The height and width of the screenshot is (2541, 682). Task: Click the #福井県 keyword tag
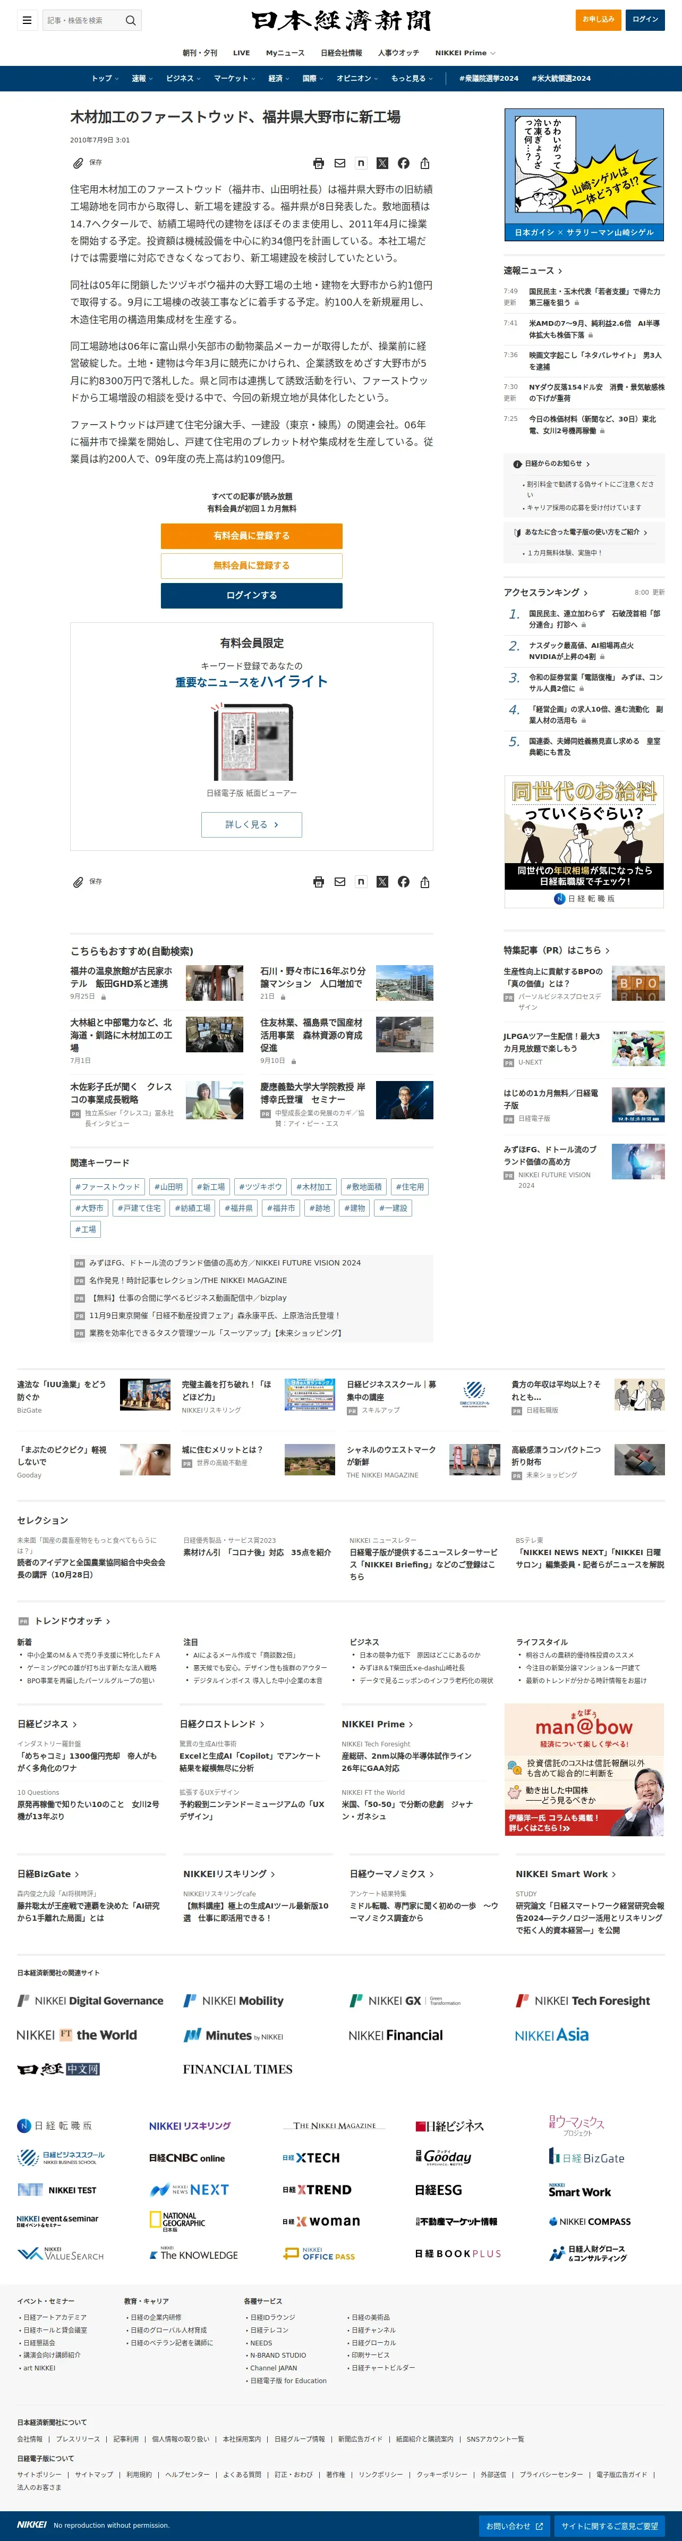(238, 1209)
